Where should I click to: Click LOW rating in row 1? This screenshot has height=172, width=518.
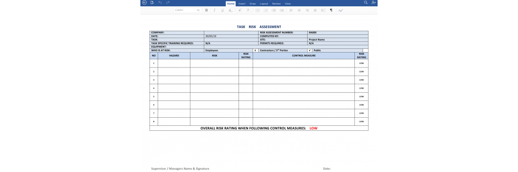pyautogui.click(x=361, y=63)
